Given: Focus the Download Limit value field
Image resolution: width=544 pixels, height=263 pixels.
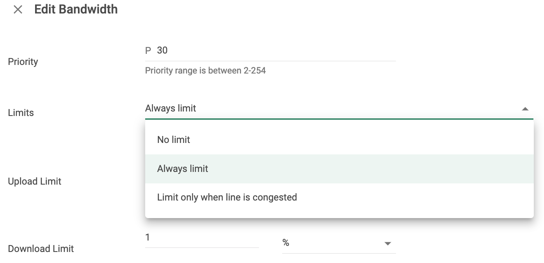Looking at the screenshot, I should (x=202, y=238).
